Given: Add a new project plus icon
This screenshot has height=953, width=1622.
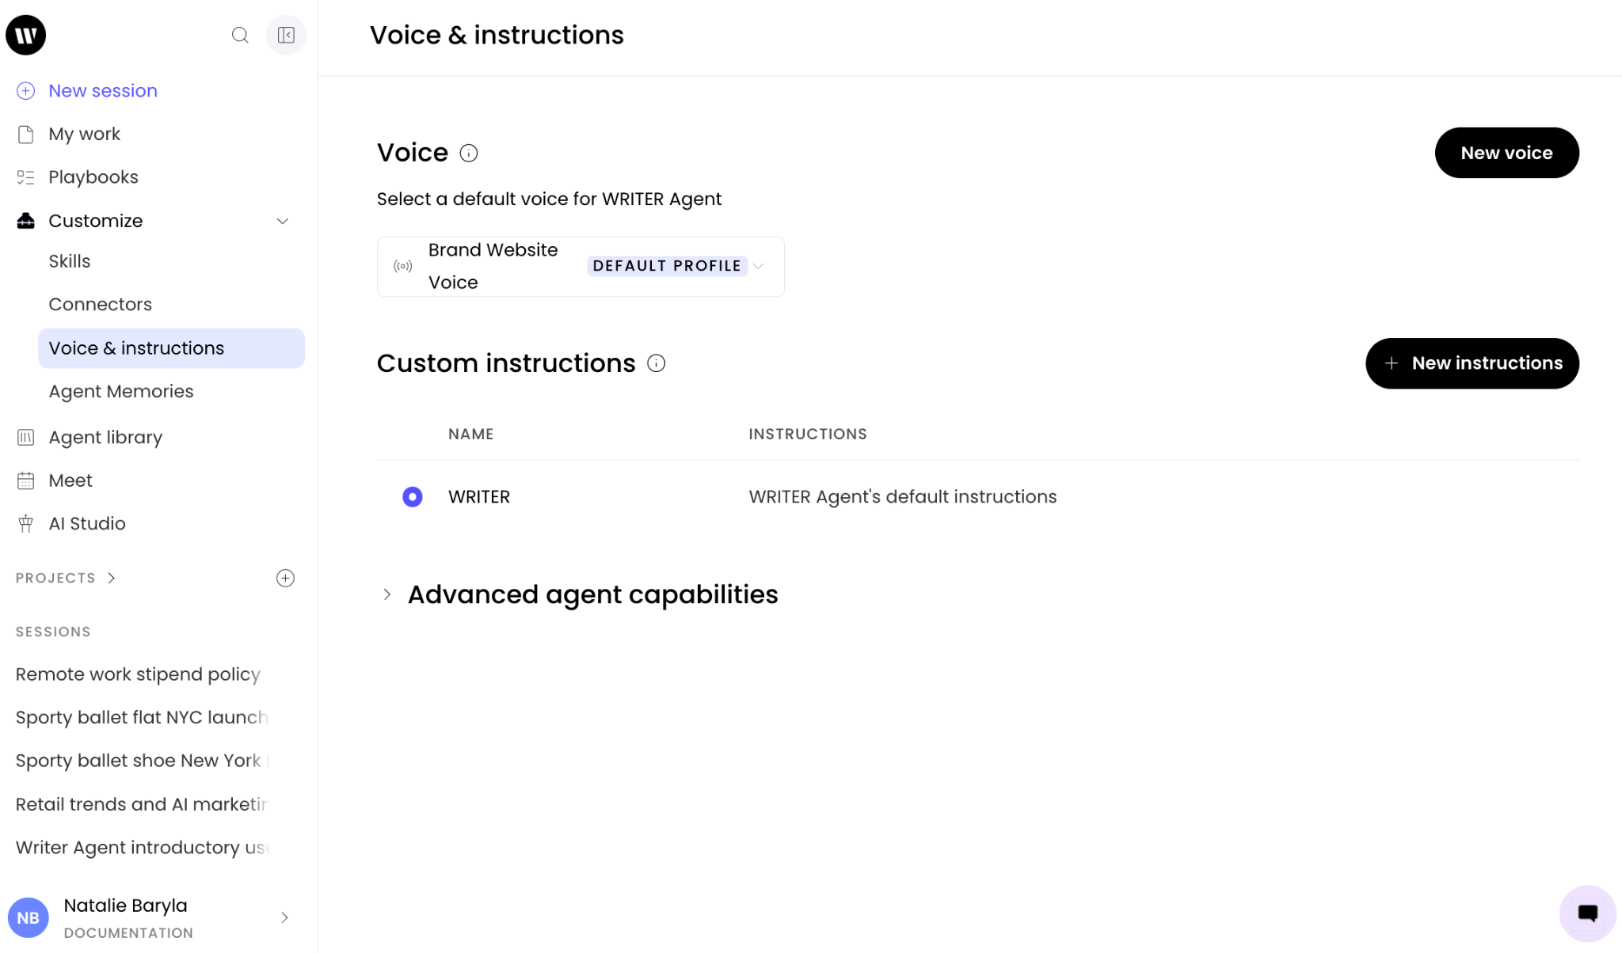Looking at the screenshot, I should [x=285, y=578].
